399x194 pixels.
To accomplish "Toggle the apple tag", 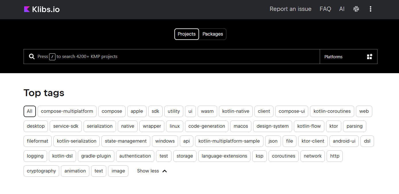I will click(x=137, y=111).
